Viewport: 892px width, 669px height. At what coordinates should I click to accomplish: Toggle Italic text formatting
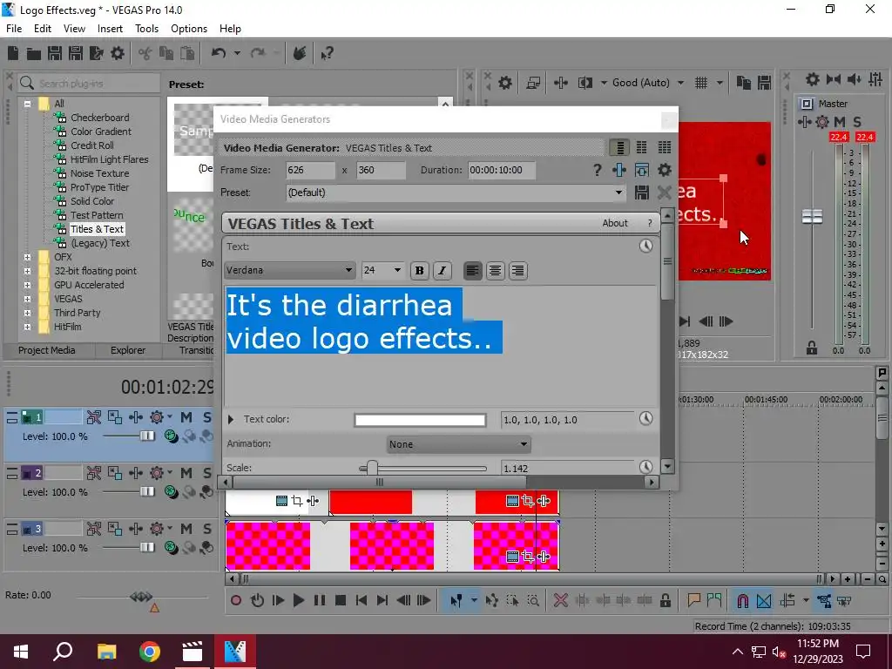click(x=442, y=271)
